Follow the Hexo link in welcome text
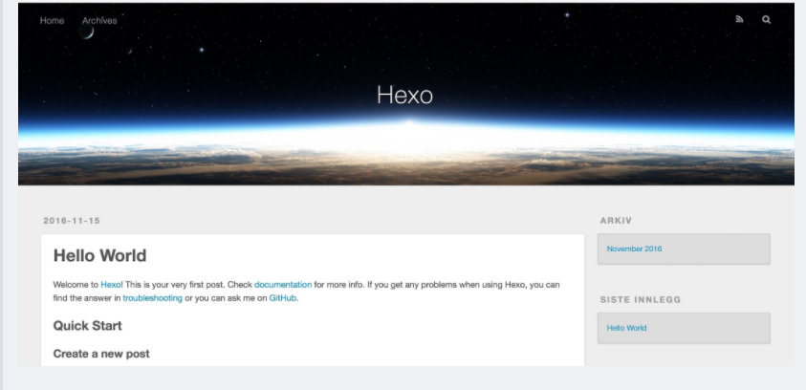This screenshot has width=806, height=390. [x=111, y=285]
